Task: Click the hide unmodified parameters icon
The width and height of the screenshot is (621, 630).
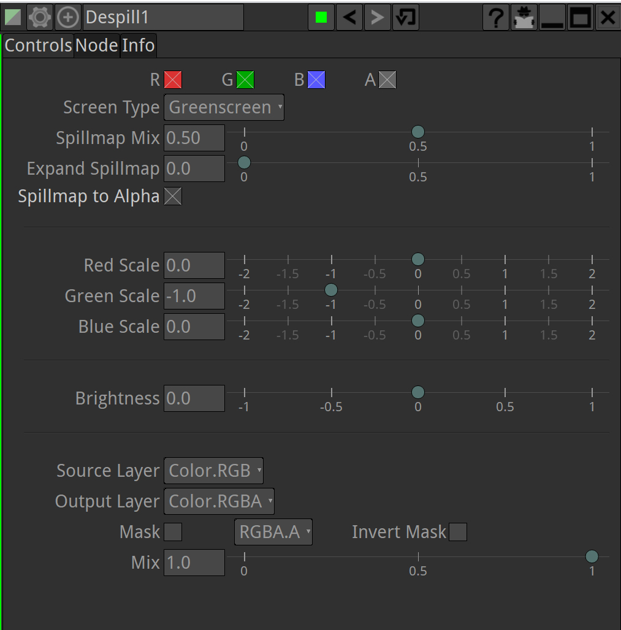Action: (524, 18)
